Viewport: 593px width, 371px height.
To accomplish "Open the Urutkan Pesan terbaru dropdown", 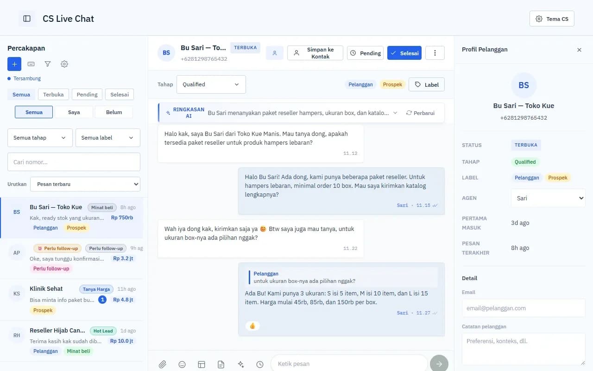I will coord(85,184).
